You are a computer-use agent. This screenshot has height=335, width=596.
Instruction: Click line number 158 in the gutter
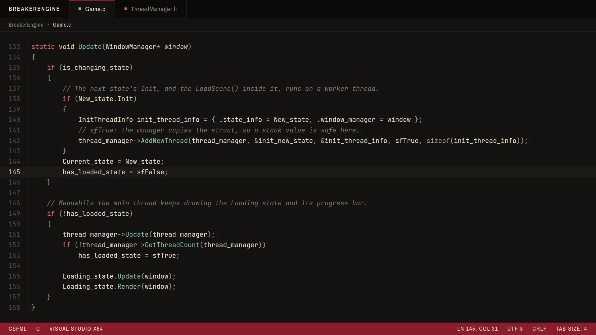tap(14, 308)
